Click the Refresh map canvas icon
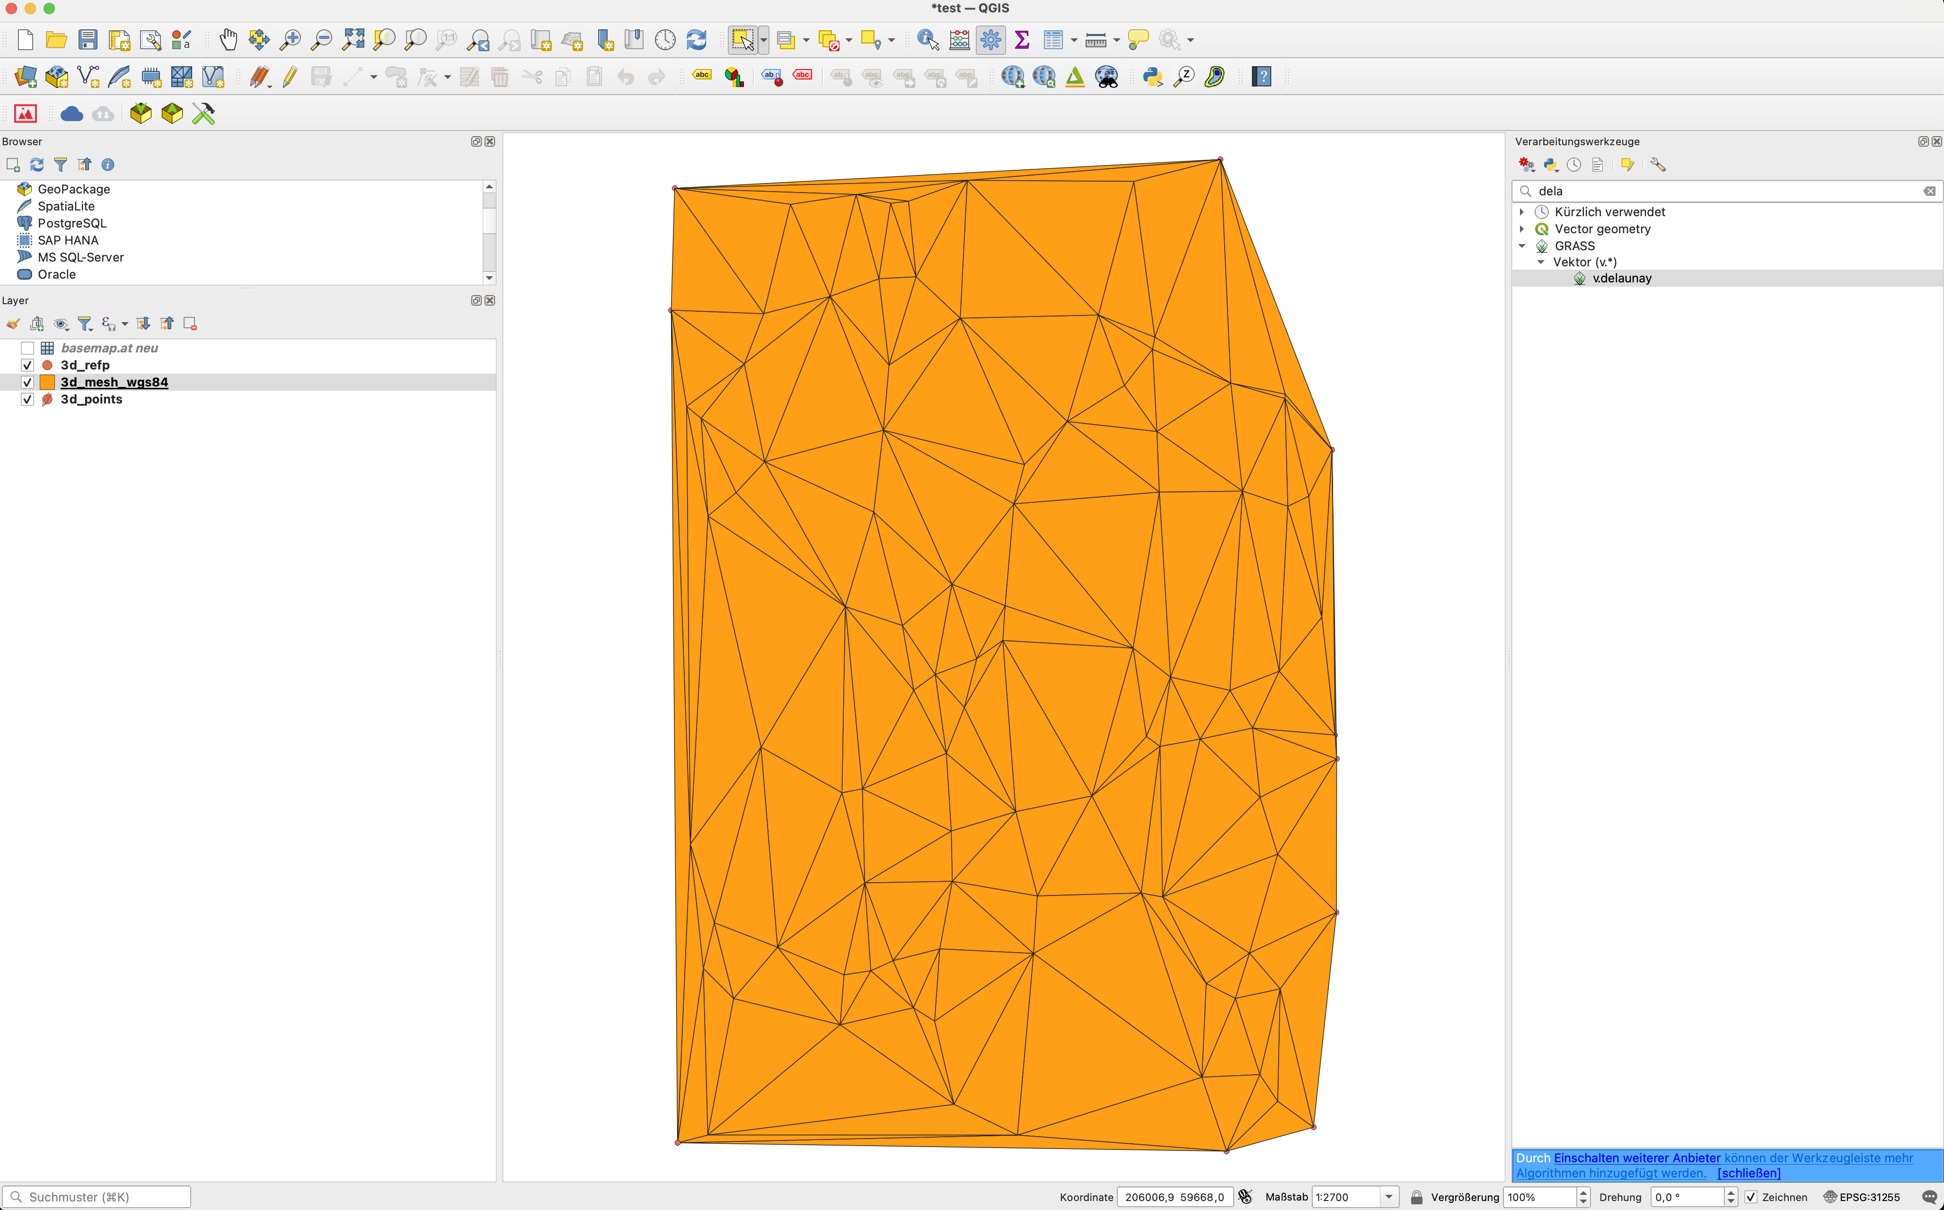Image resolution: width=1944 pixels, height=1210 pixels. click(697, 39)
